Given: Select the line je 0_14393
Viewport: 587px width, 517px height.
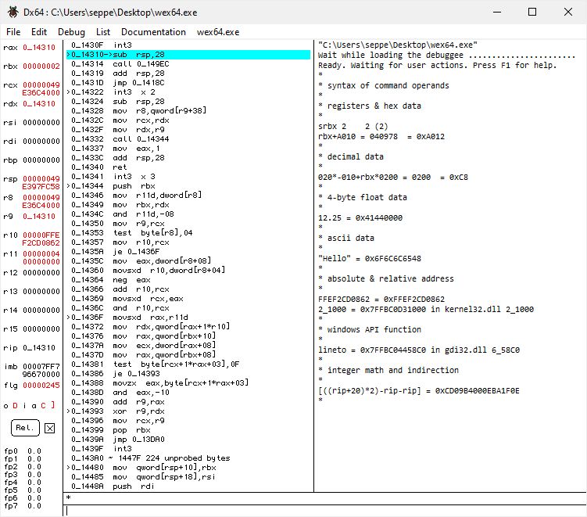Looking at the screenshot, I should click(116, 374).
